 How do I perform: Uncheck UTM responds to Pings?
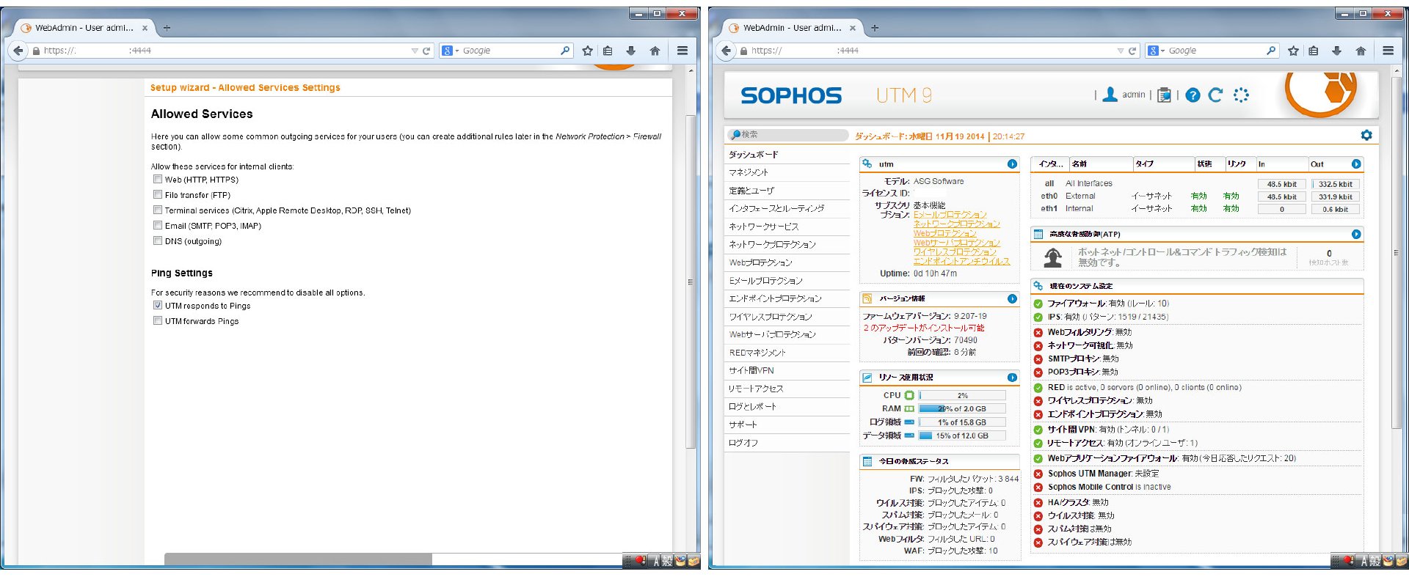(158, 305)
